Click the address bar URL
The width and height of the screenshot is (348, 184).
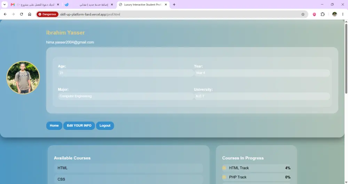click(90, 14)
